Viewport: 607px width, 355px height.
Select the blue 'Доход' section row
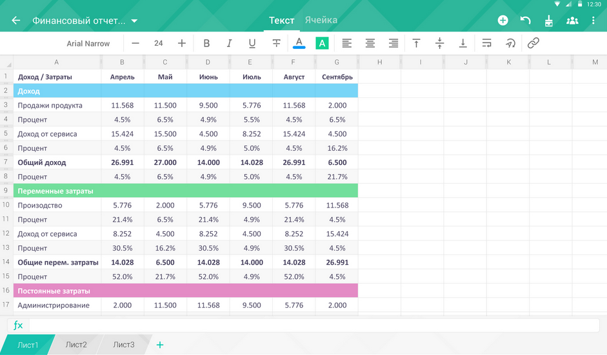(185, 91)
